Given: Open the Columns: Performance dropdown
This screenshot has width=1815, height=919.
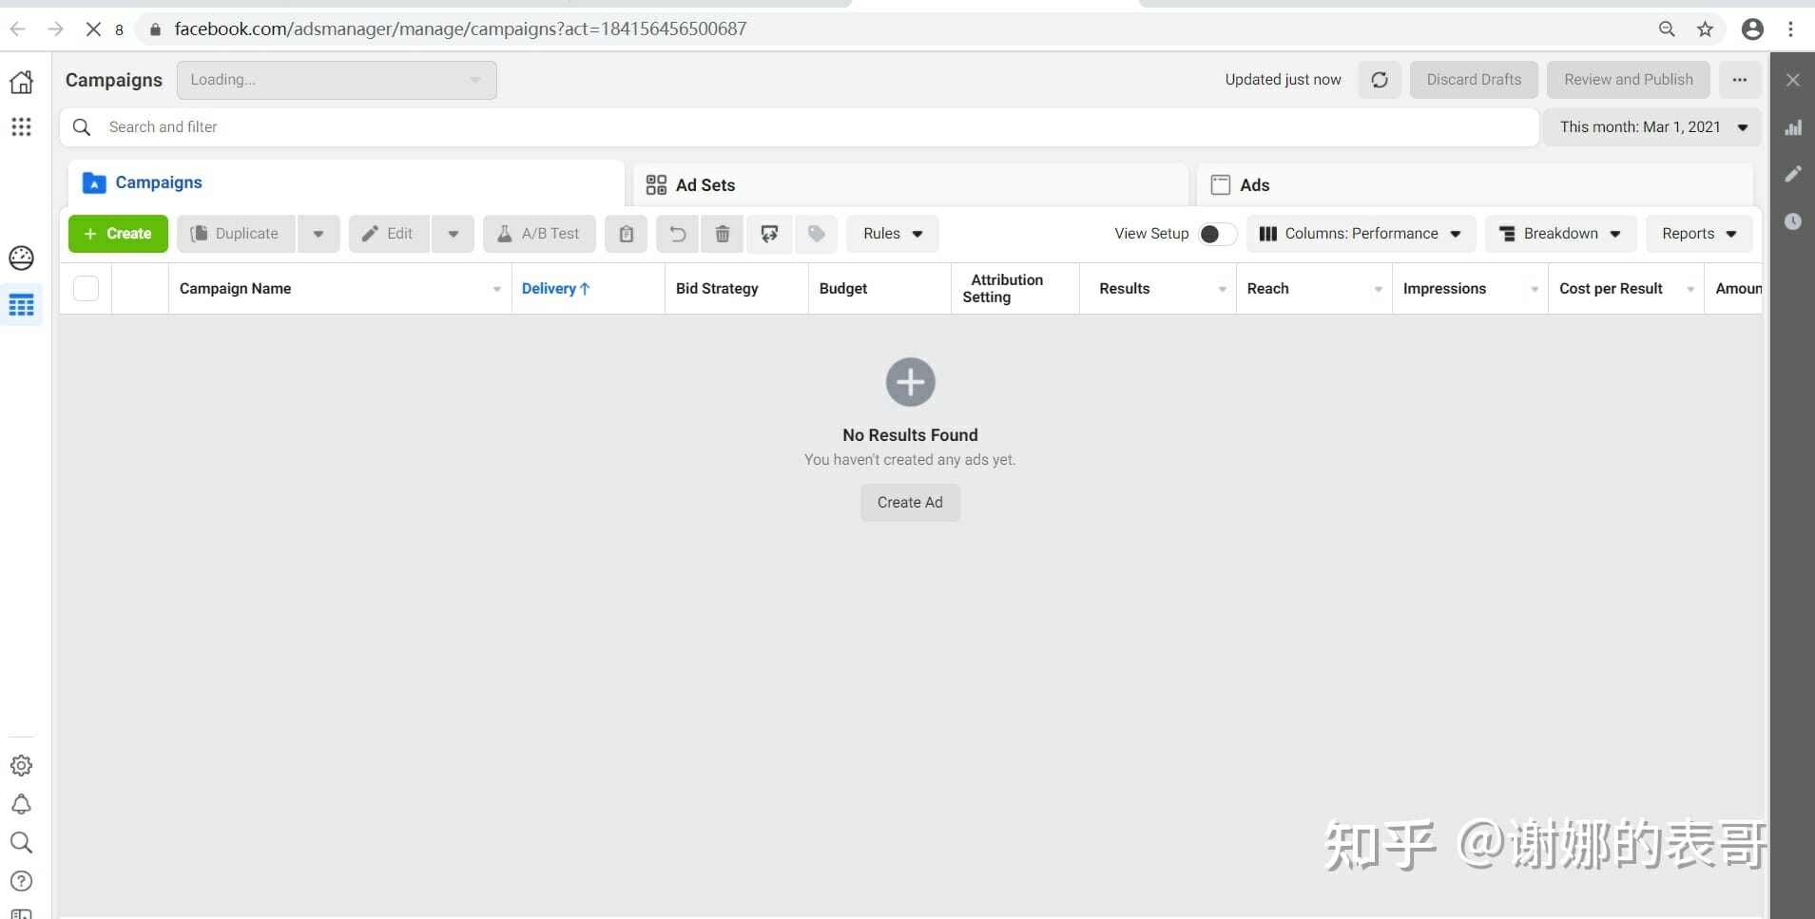Looking at the screenshot, I should point(1361,234).
